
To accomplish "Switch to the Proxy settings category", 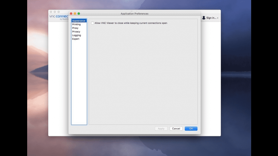I will 75,28.
